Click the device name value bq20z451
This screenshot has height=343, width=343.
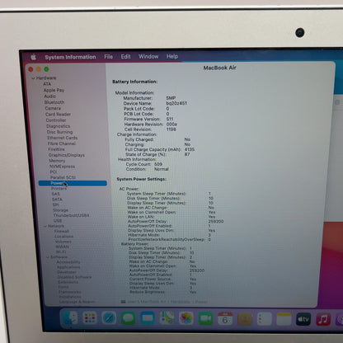pyautogui.click(x=176, y=103)
